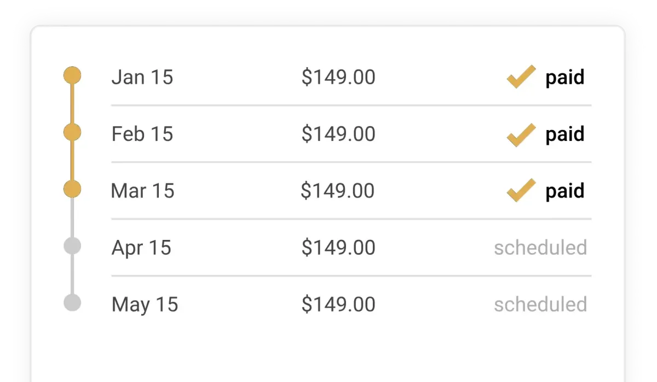Click the Feb 15 date label

(x=142, y=134)
